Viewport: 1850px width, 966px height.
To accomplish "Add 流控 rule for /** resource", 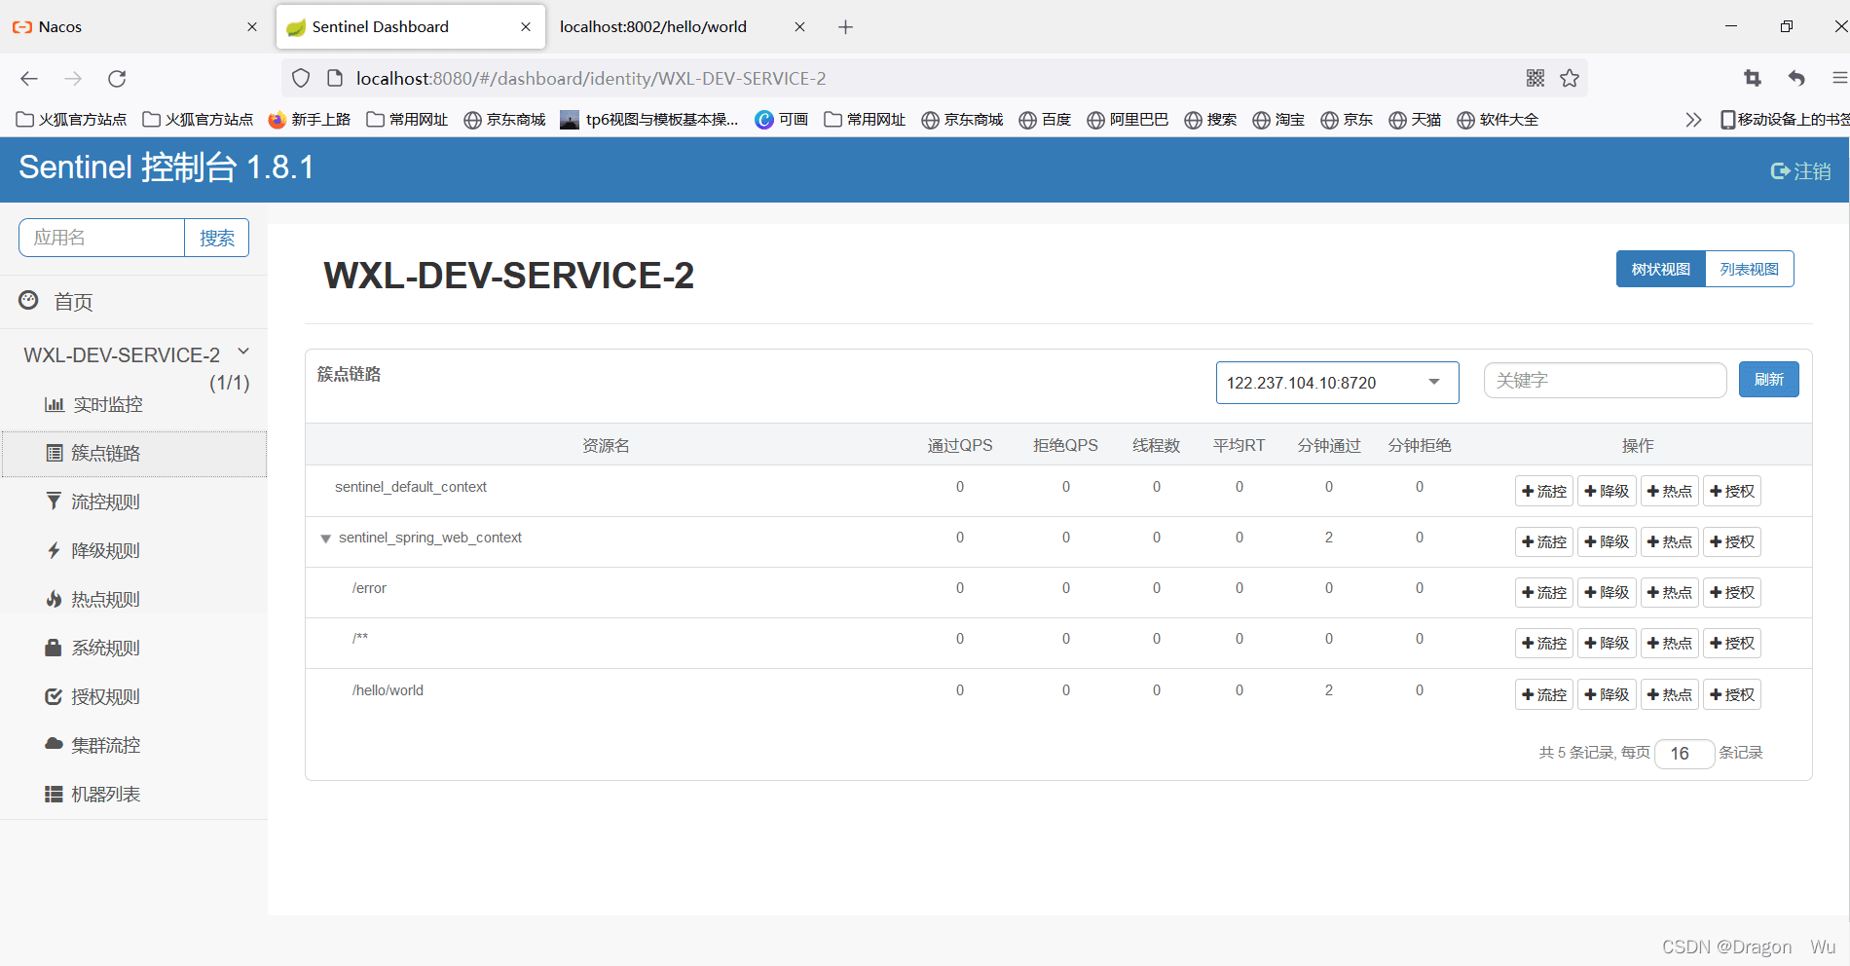I will (1544, 643).
